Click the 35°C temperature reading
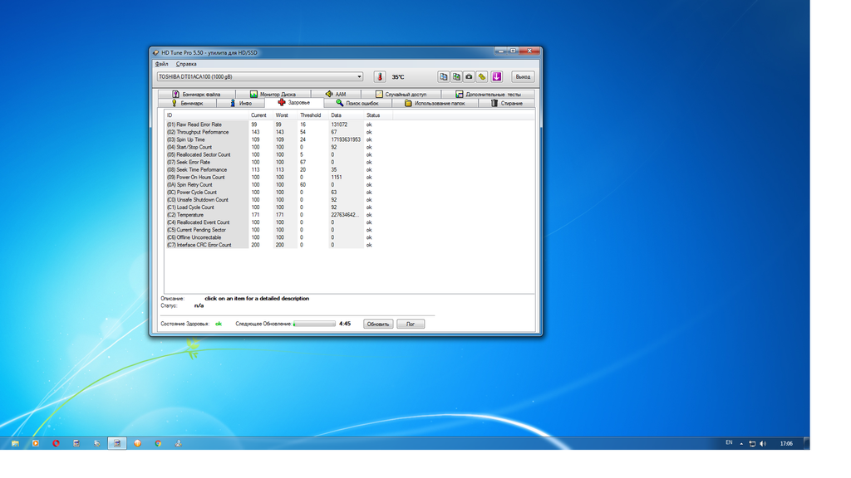Viewport: 851px width, 478px height. pyautogui.click(x=398, y=77)
